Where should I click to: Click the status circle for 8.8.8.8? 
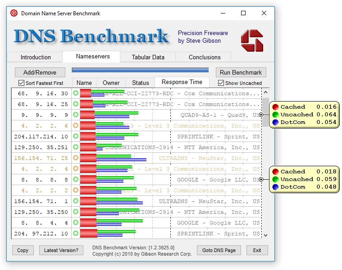(x=76, y=179)
